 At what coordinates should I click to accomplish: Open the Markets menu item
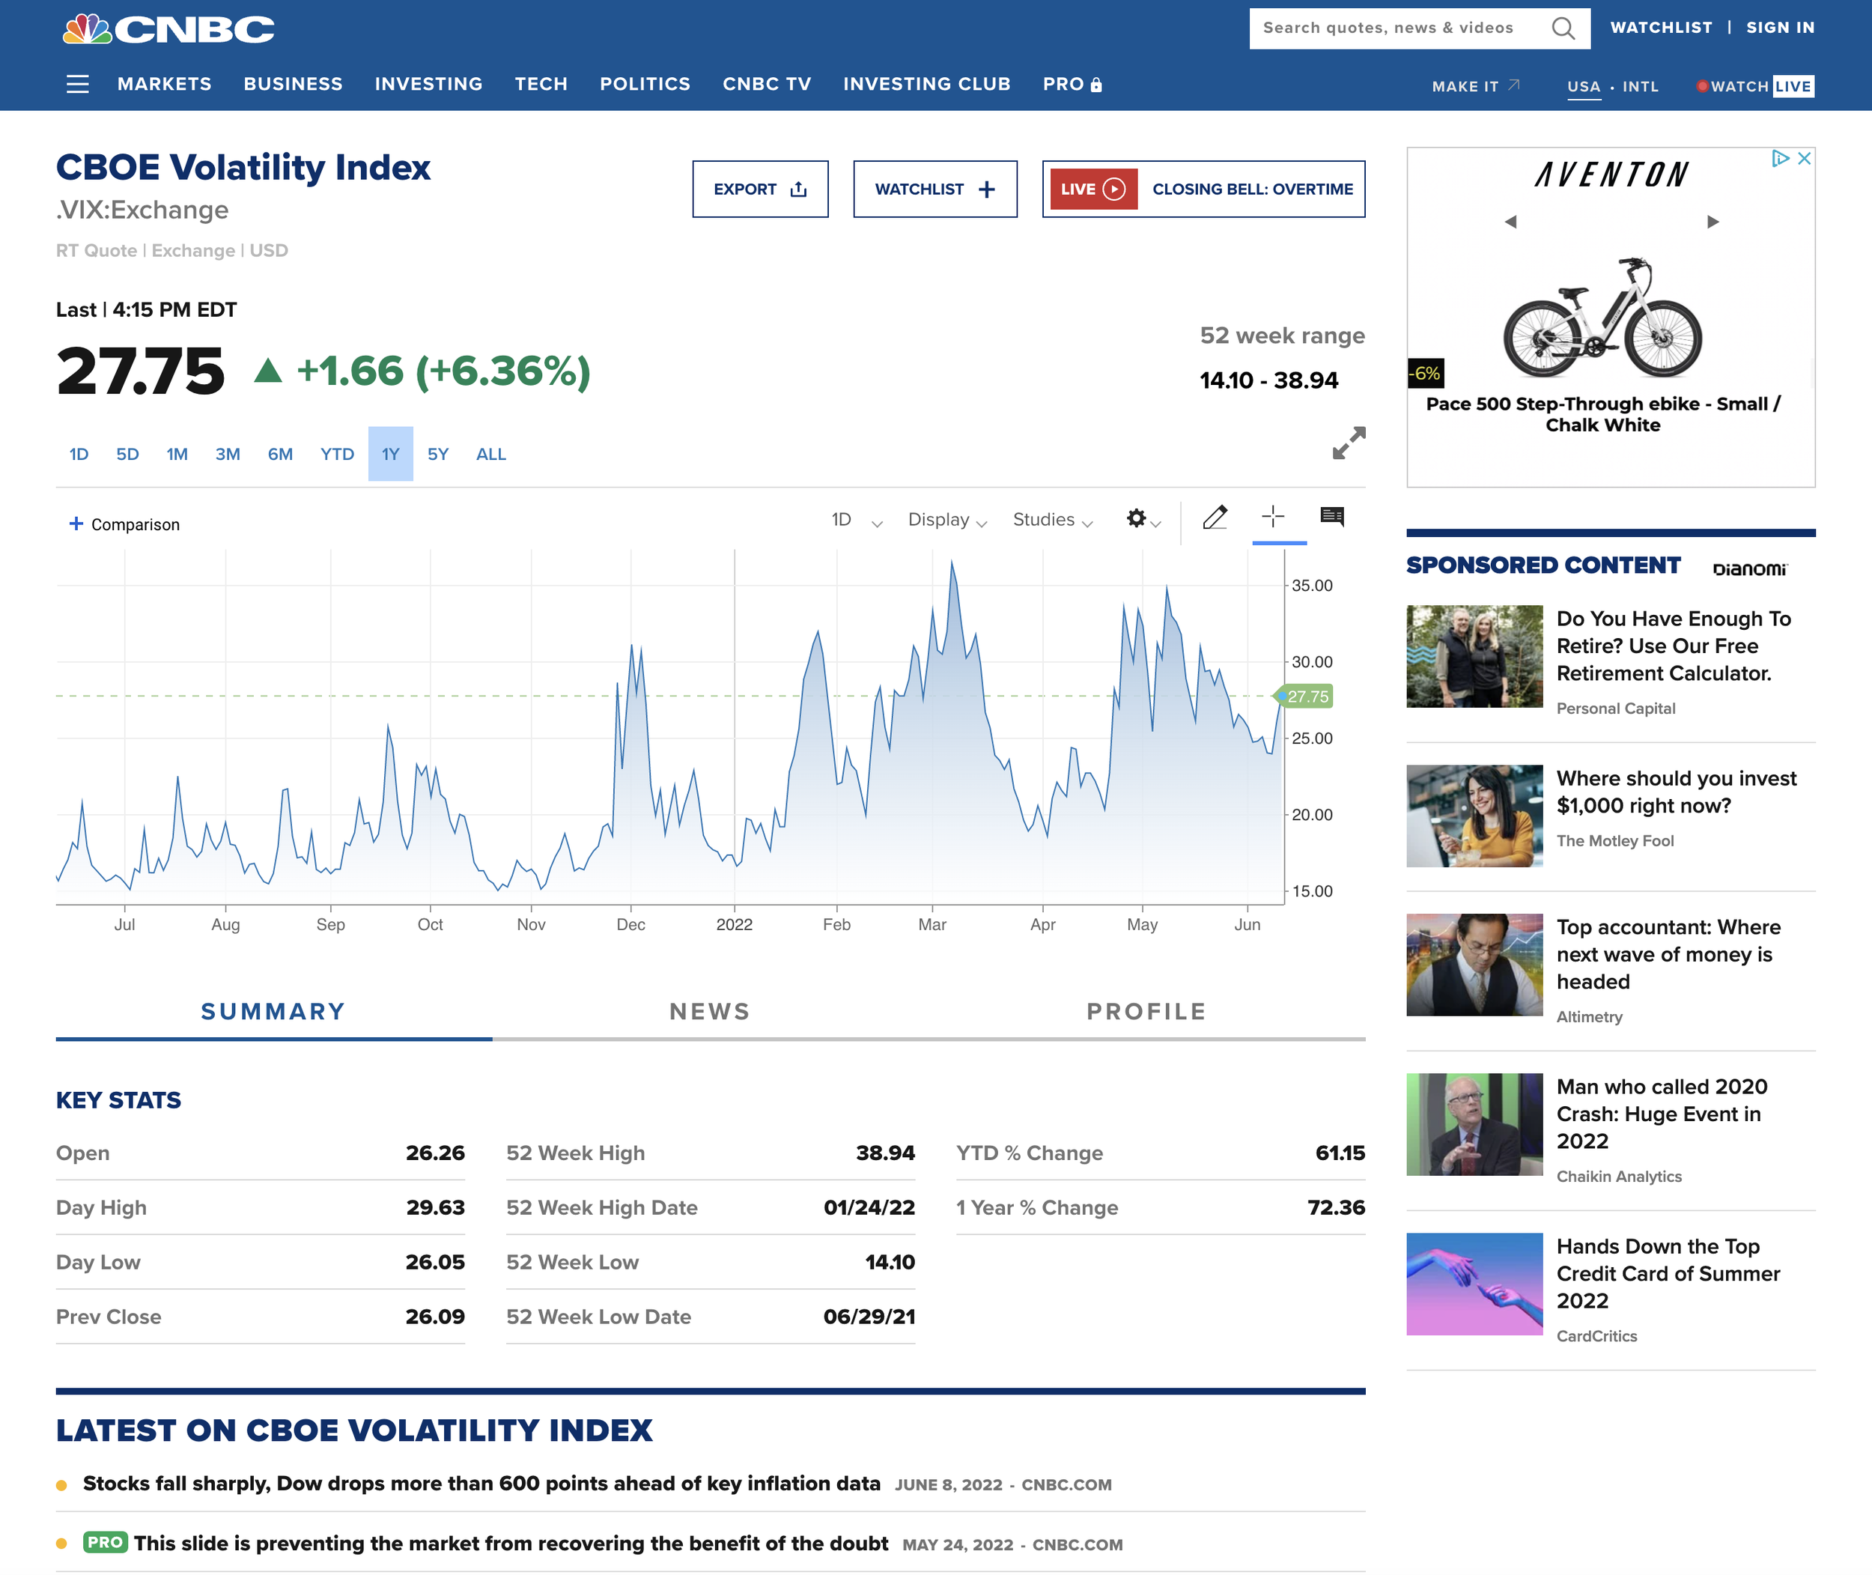pos(164,84)
